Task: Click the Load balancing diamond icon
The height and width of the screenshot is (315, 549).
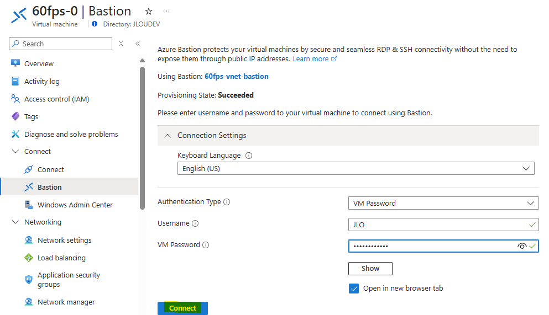Action: (x=29, y=258)
